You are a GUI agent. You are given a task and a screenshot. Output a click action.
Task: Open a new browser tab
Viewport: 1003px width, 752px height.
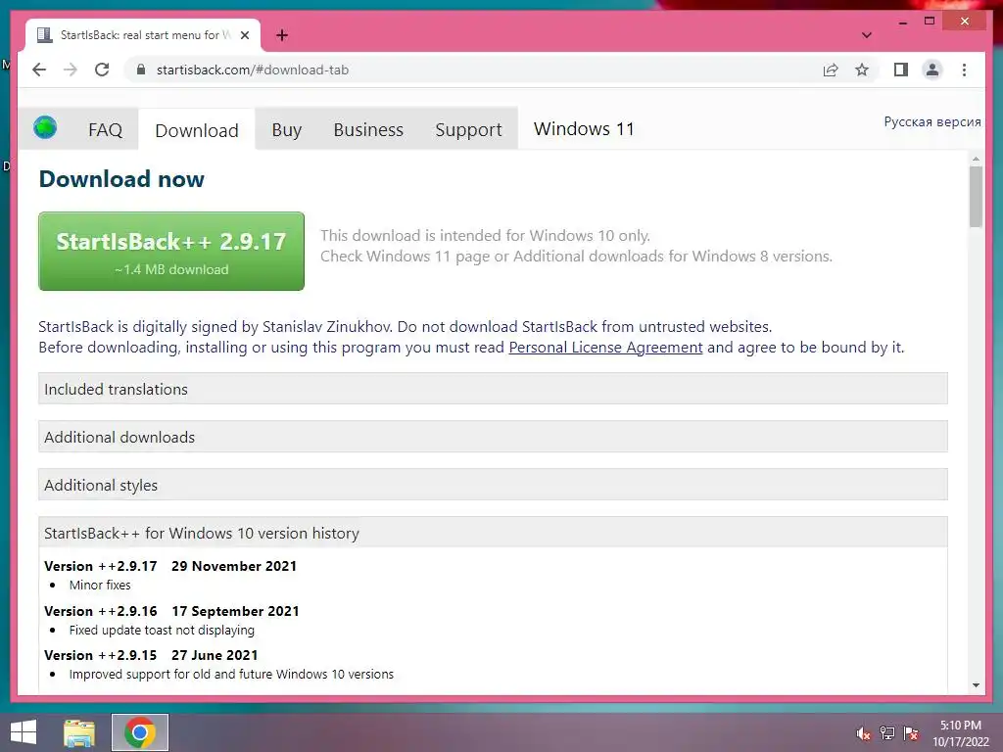tap(282, 35)
